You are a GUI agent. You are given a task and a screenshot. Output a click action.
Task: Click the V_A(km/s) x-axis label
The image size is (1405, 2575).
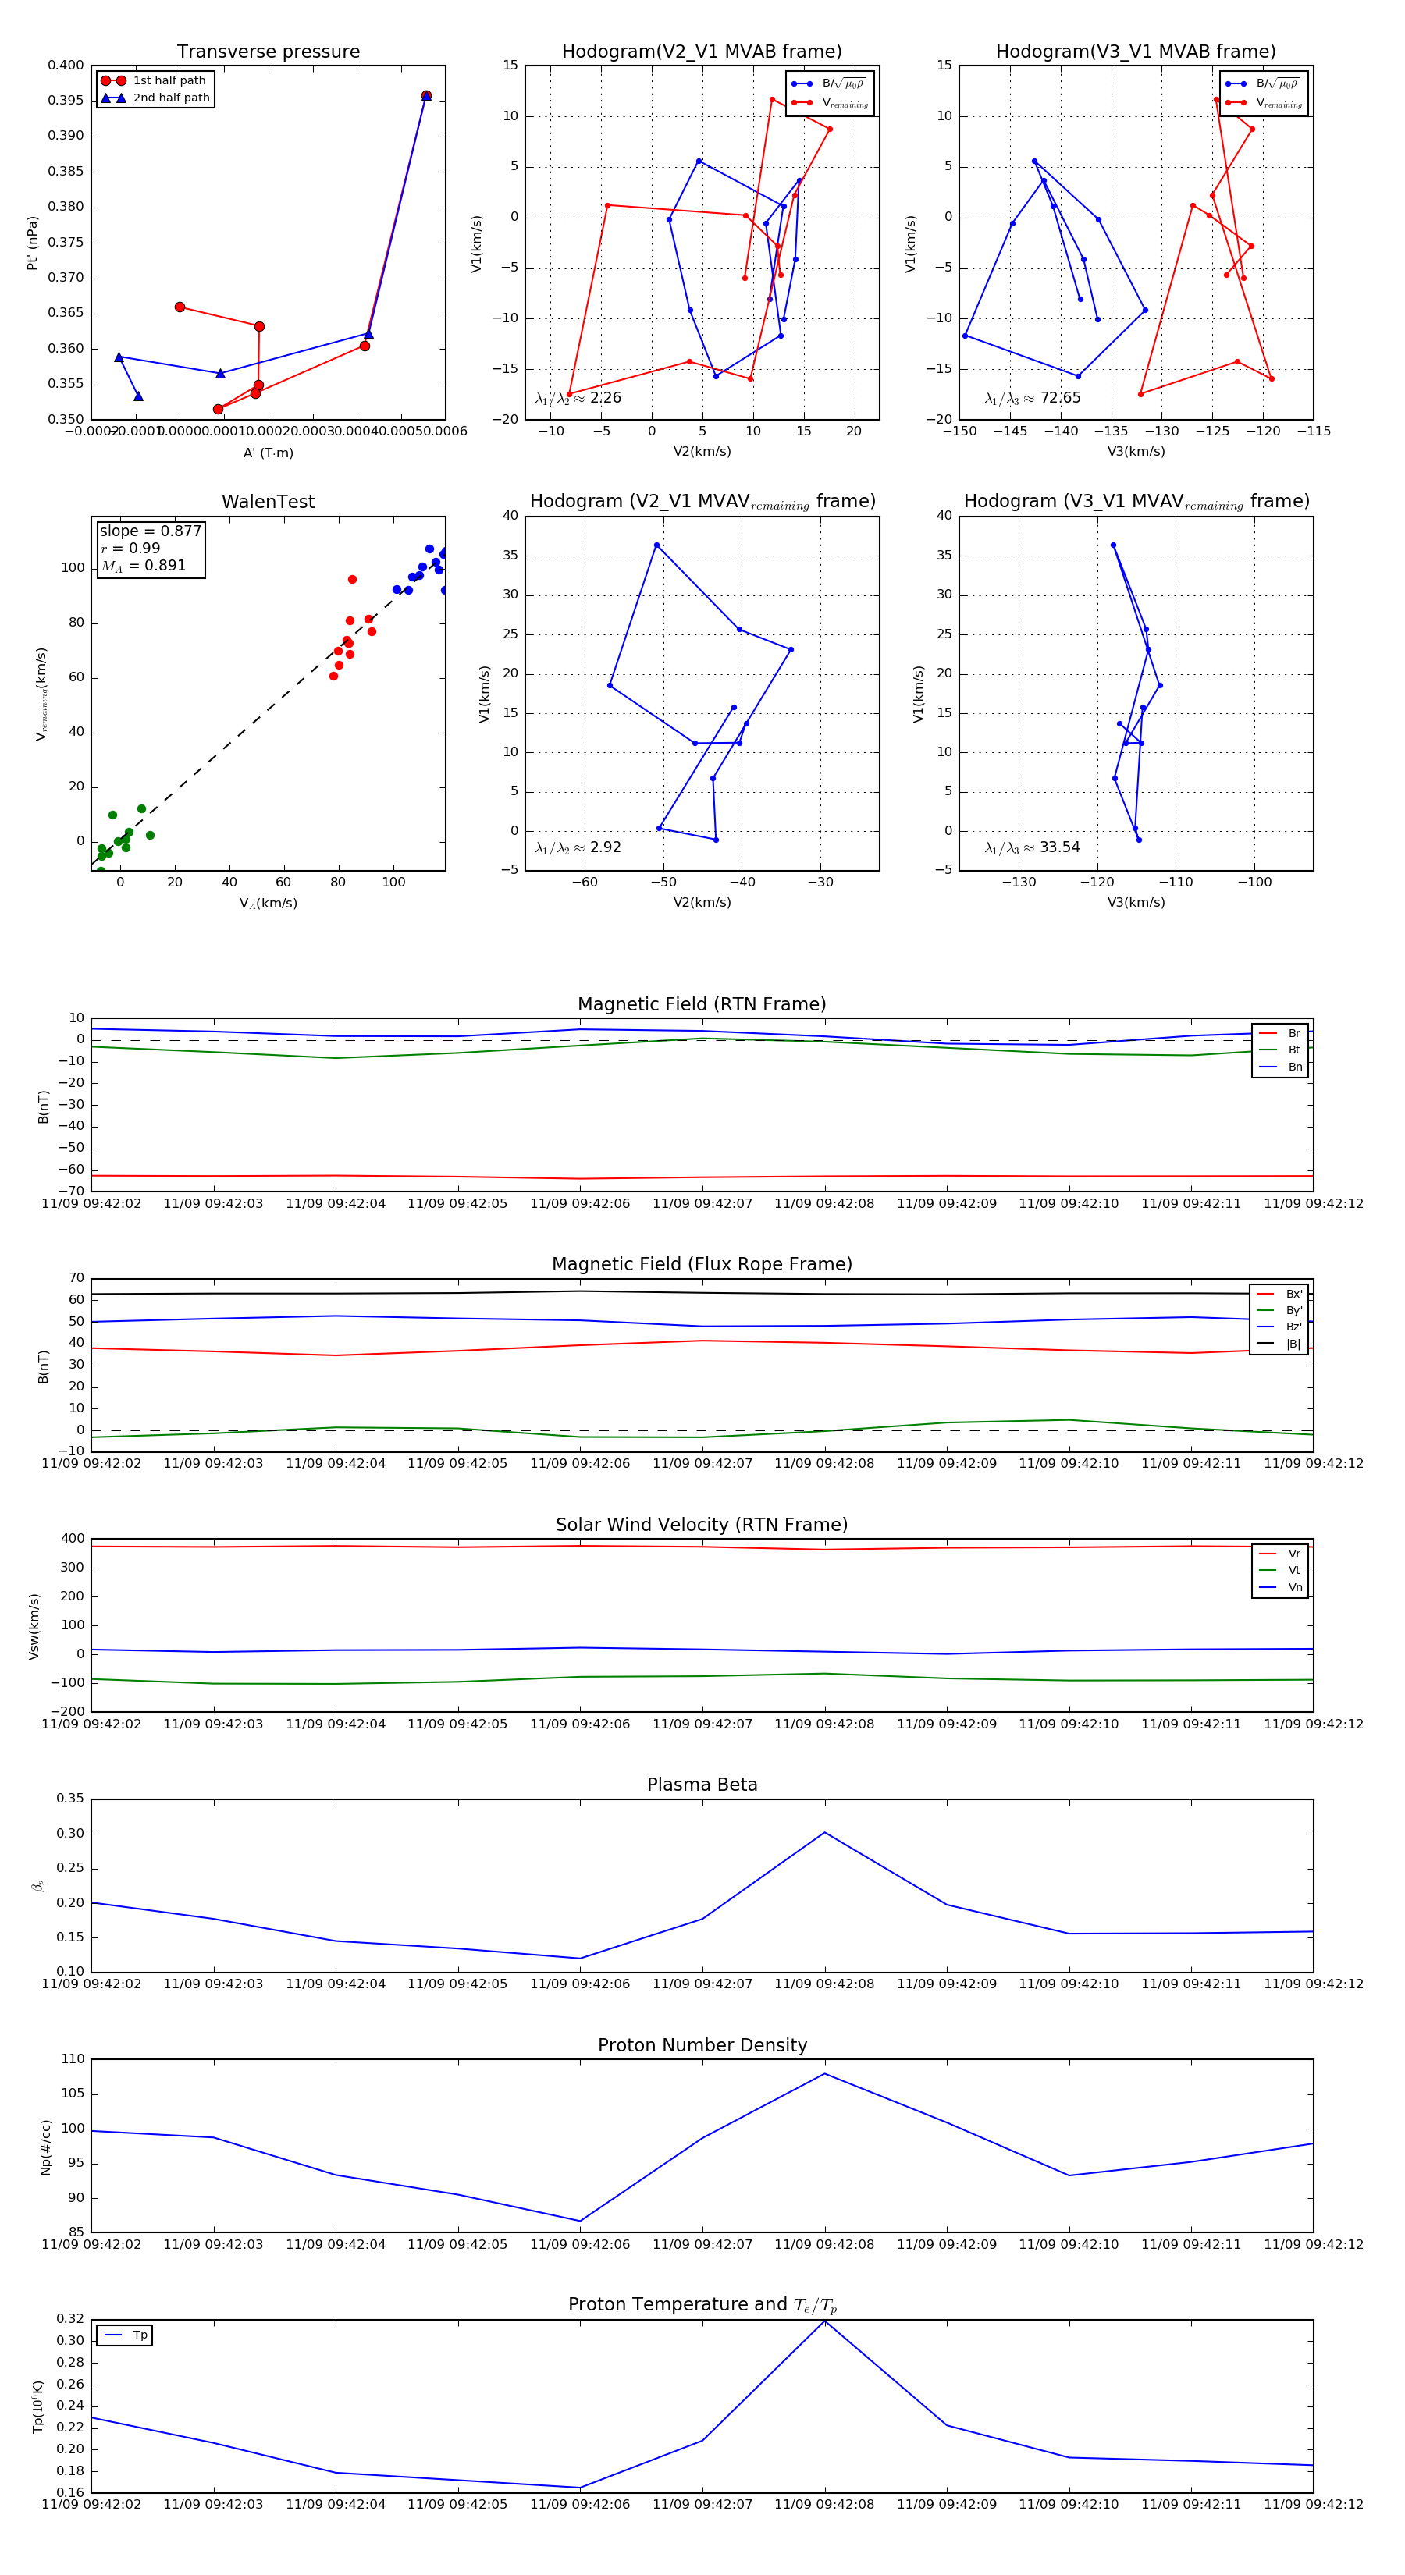click(268, 904)
